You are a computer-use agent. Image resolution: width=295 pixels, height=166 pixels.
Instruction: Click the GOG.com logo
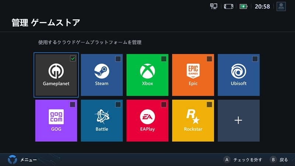click(x=56, y=117)
